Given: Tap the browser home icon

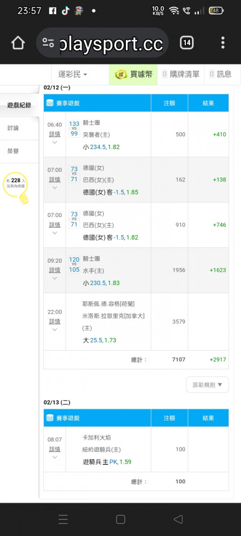Looking at the screenshot, I should point(18,43).
